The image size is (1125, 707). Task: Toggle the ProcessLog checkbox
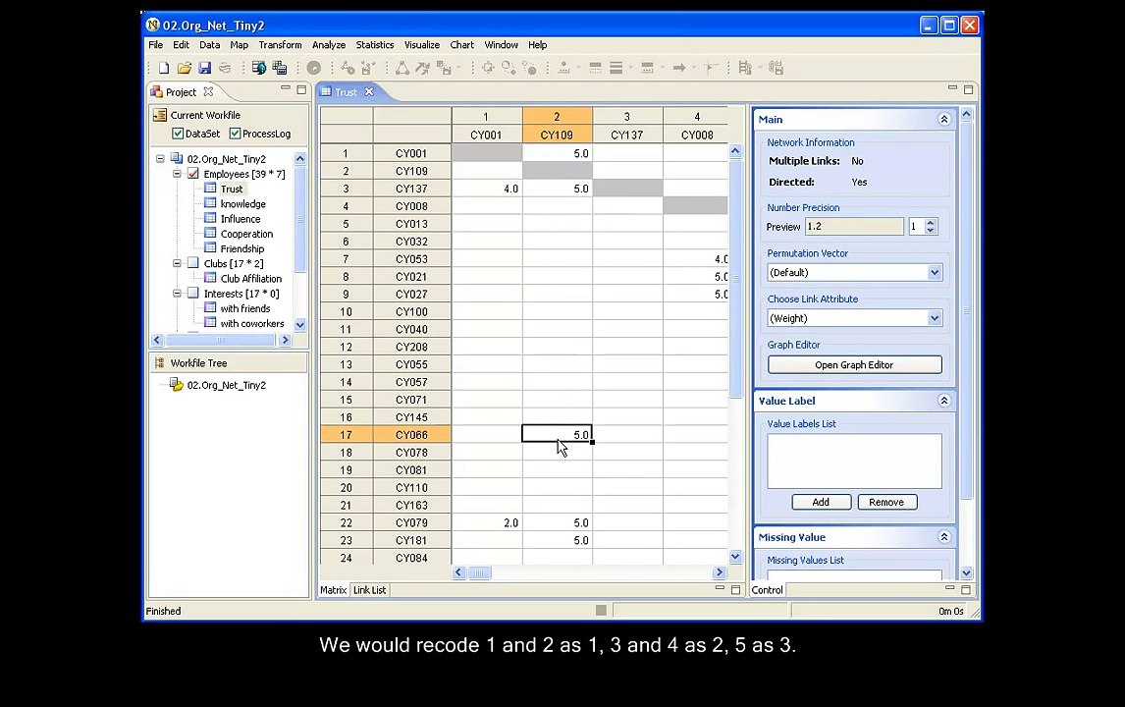tap(235, 134)
